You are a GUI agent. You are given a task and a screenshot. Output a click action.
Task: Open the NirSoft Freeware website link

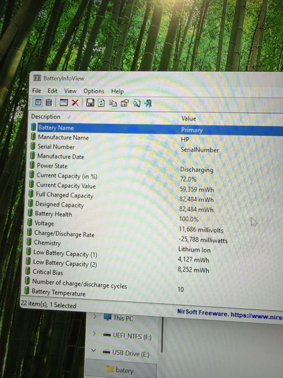click(x=230, y=314)
